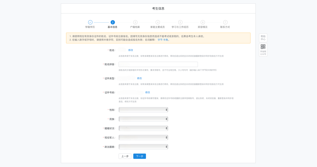317x167 pixels.
Task: Go to step 5 circle 学习与工作经历
Action: (180, 22)
